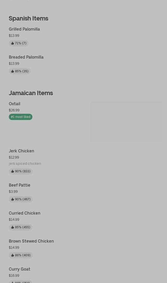
Task: Click the jerk spiced chicken description
Action: point(25,164)
